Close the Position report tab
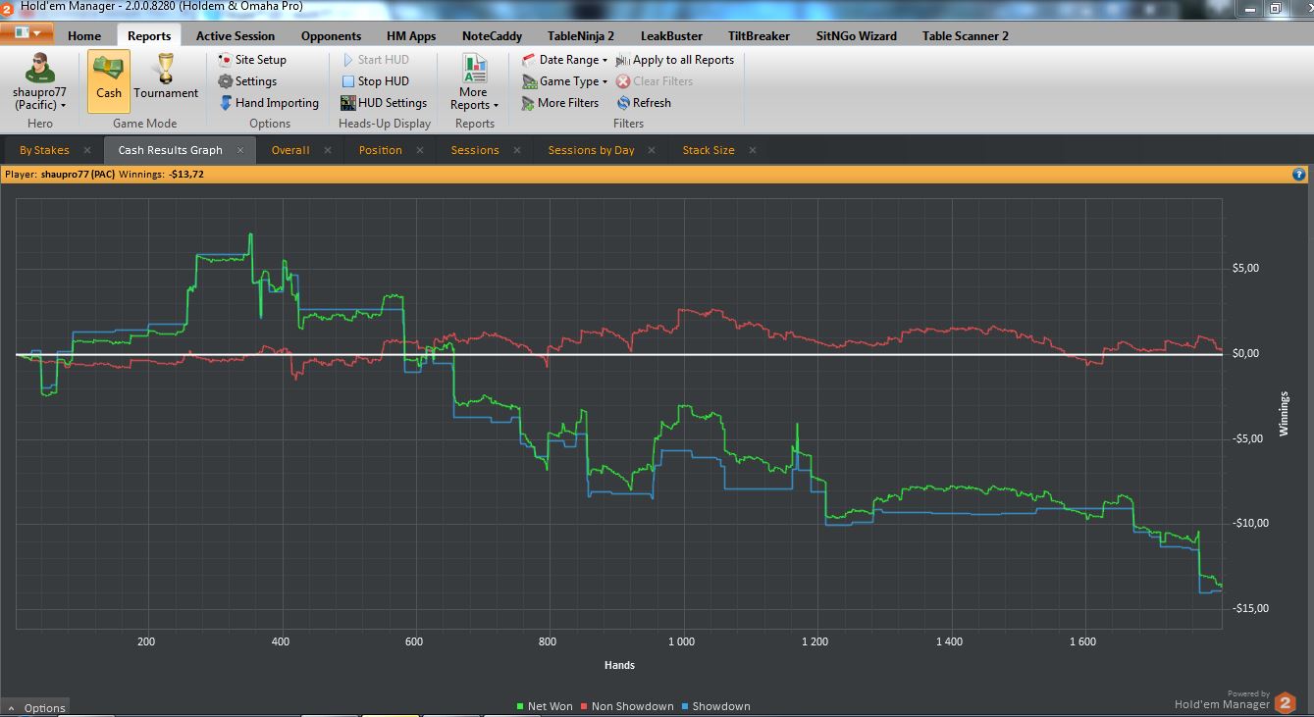 coord(419,150)
